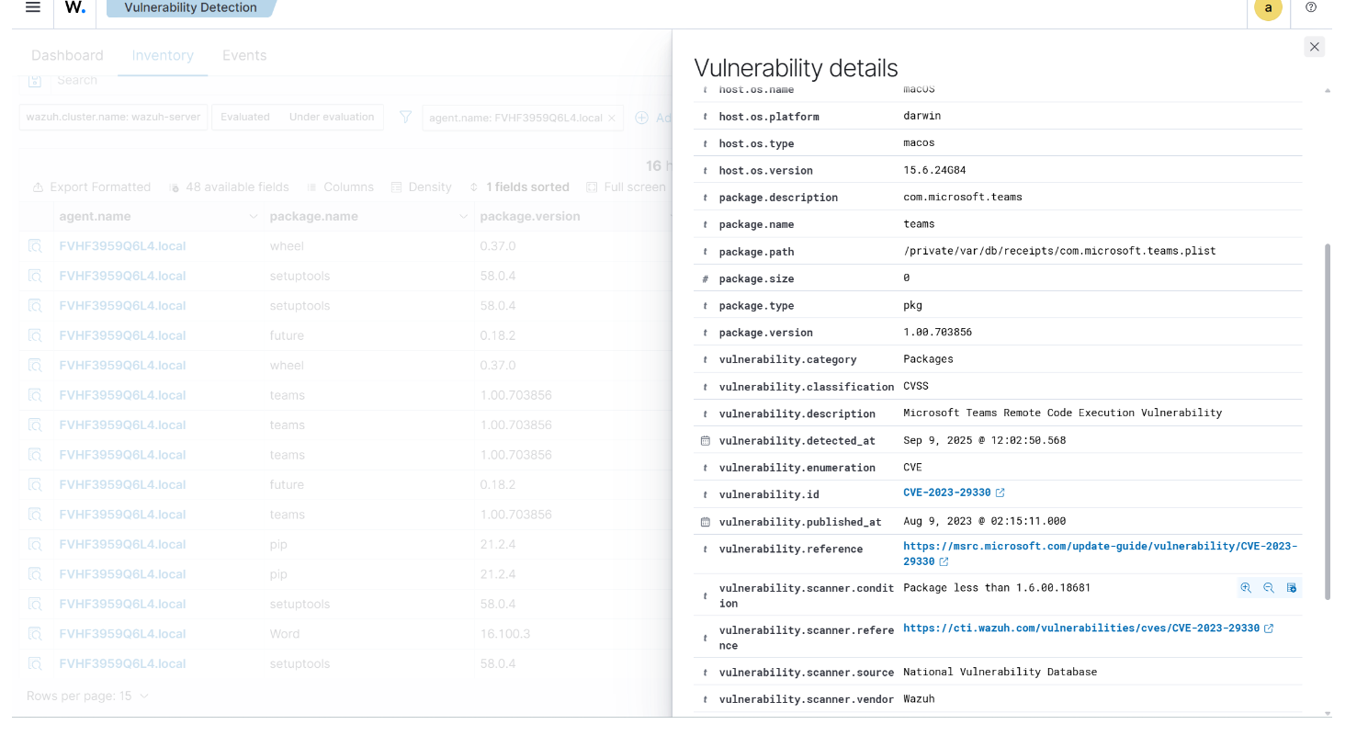Click the agent.name: FVHF3959Q6L4.local filter pill

click(x=515, y=118)
